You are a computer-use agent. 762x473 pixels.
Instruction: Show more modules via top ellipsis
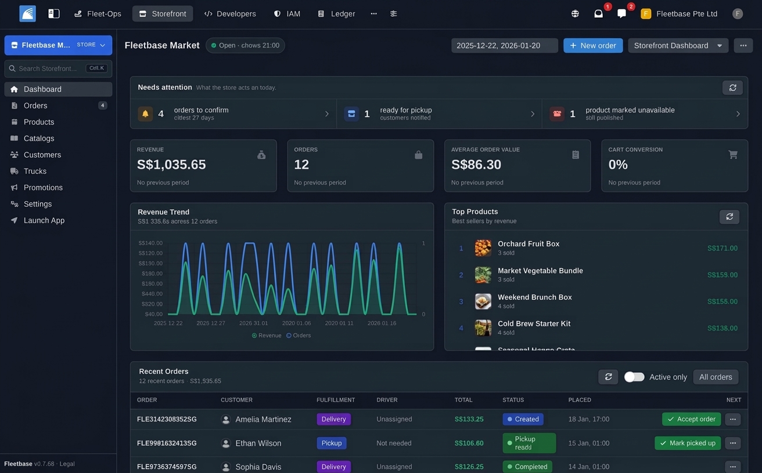point(373,13)
